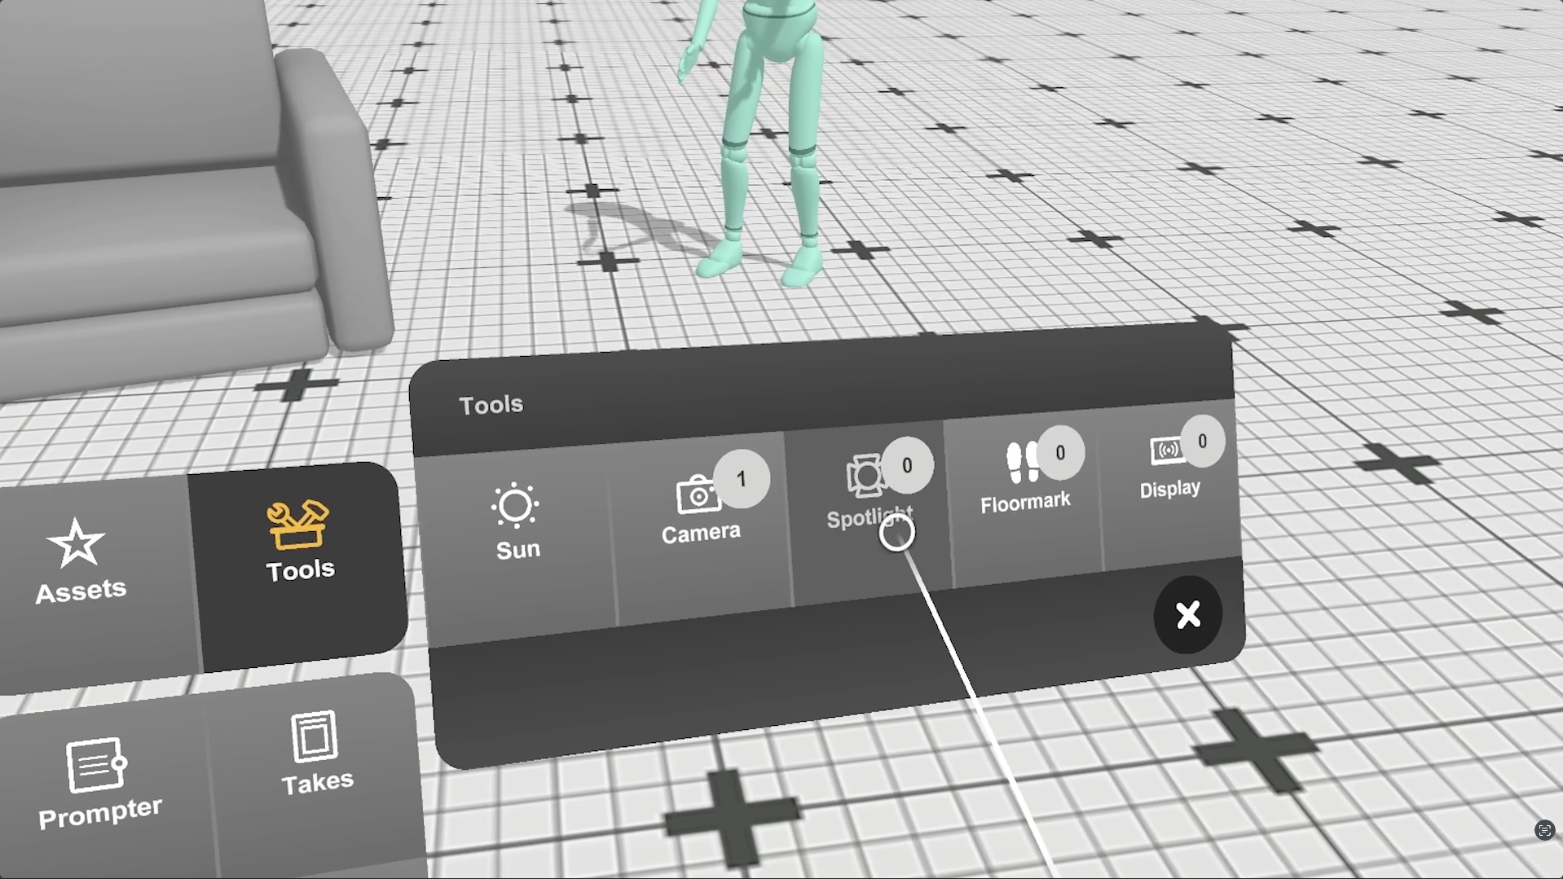Click the Camera tool icon
The image size is (1563, 879).
pos(697,494)
